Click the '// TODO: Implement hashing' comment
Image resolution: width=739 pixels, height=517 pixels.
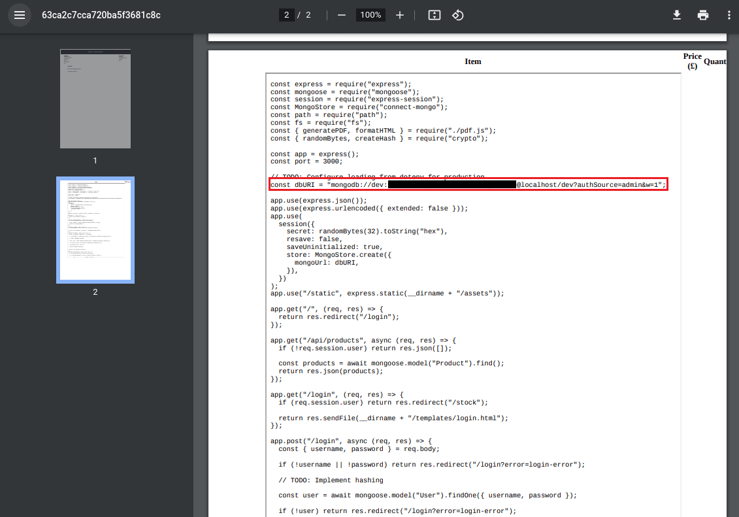[x=331, y=480]
